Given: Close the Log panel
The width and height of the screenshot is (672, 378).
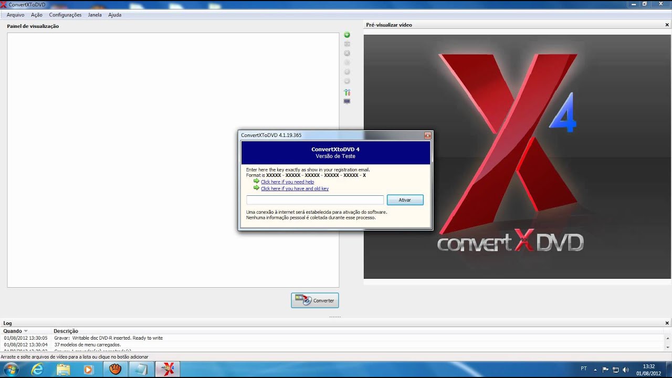Looking at the screenshot, I should coord(667,323).
